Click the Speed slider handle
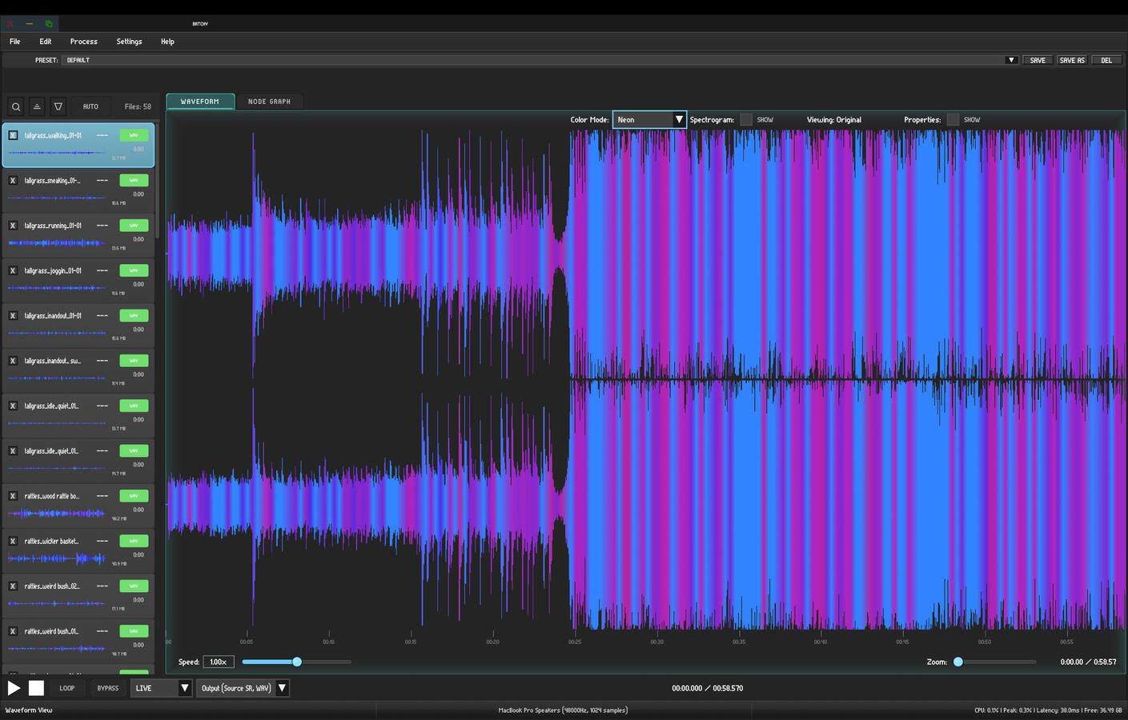This screenshot has width=1128, height=720. click(x=297, y=662)
